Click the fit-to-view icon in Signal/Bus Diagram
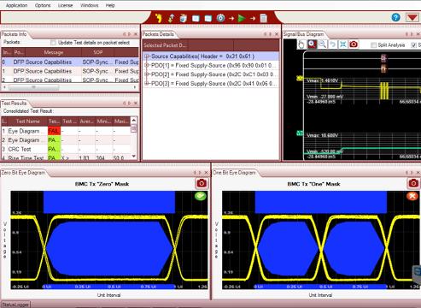Image resolution: width=421 pixels, height=308 pixels. pos(343,44)
